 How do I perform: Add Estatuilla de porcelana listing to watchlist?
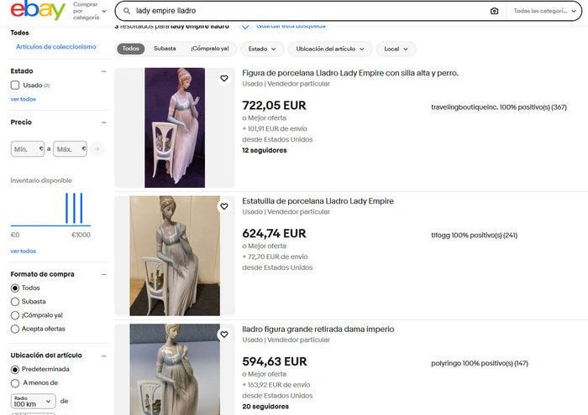(x=224, y=206)
